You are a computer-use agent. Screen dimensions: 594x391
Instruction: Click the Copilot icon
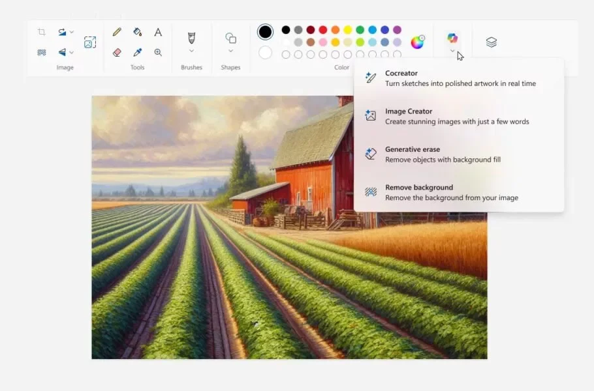pyautogui.click(x=452, y=39)
